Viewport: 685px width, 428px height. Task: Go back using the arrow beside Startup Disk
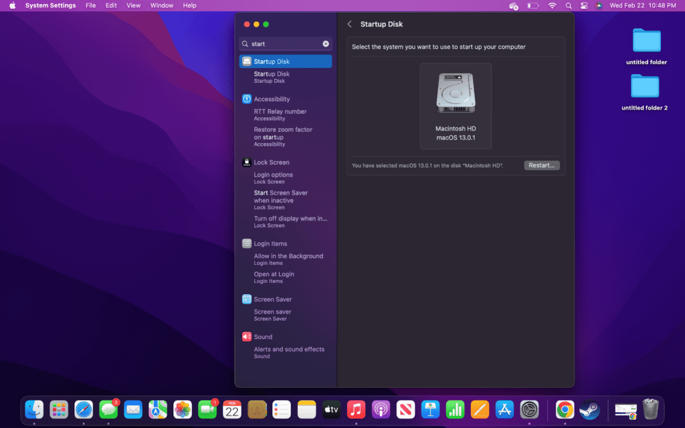point(349,24)
